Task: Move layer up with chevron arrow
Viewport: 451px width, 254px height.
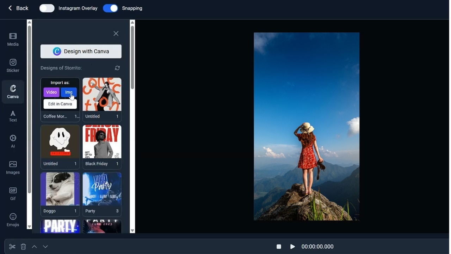Action: [35, 247]
